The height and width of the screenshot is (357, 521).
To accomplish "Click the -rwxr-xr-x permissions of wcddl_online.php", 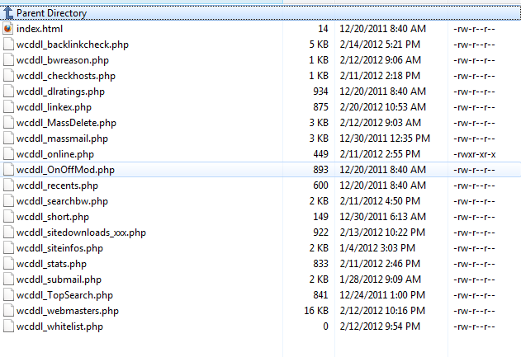I will pyautogui.click(x=474, y=154).
